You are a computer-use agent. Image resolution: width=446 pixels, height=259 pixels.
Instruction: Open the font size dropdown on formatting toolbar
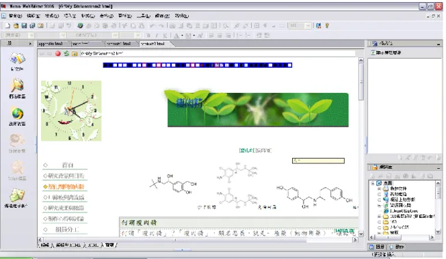(x=137, y=36)
